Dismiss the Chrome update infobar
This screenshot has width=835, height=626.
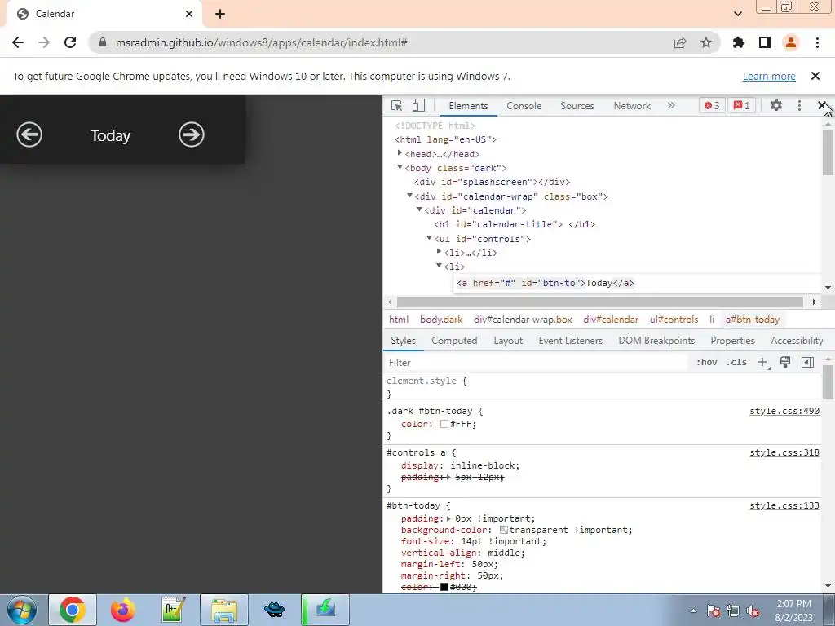(815, 76)
